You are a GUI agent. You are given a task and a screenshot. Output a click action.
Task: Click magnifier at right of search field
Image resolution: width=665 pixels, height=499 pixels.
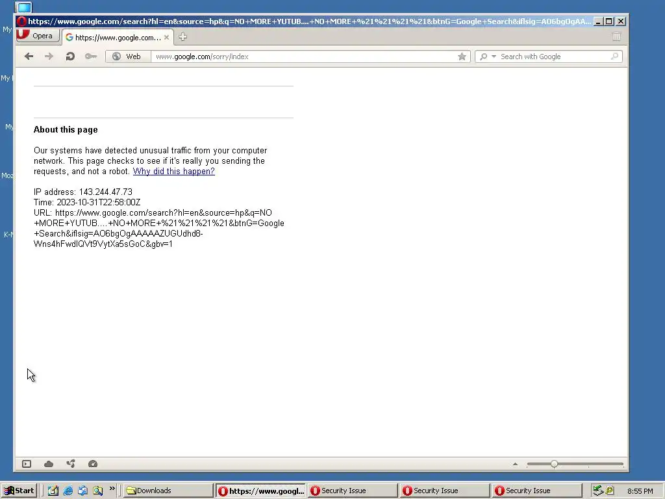(614, 56)
